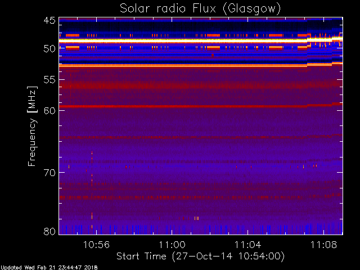Select the 11:00 time axis label
This screenshot has width=360, height=270.
[172, 245]
